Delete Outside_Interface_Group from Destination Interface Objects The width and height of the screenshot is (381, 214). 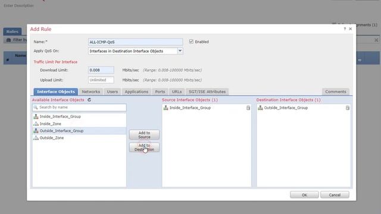click(x=348, y=108)
